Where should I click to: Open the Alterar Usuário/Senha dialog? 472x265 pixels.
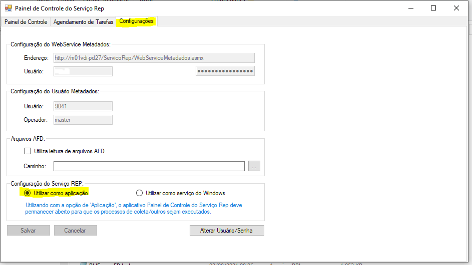[x=227, y=231]
